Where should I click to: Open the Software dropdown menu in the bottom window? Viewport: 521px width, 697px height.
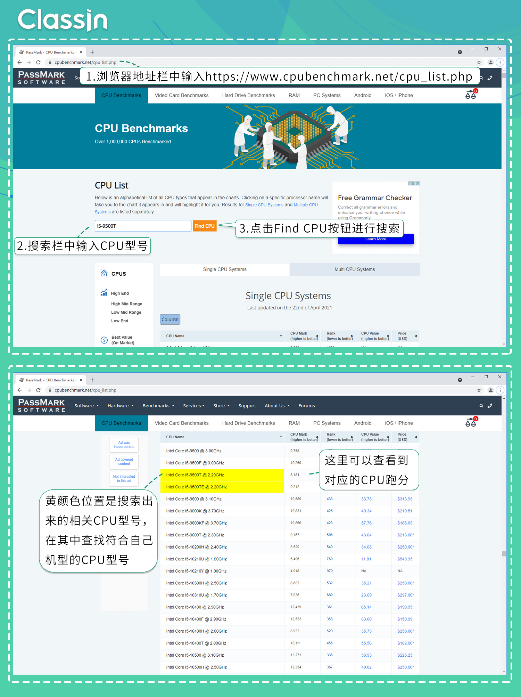point(87,406)
